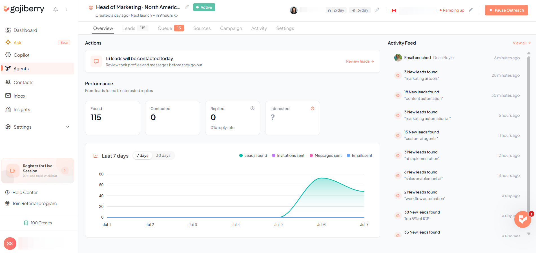Viewport: 536px width, 253px height.
Task: Click icon for "marketing ai tools" entry
Action: 398,75
